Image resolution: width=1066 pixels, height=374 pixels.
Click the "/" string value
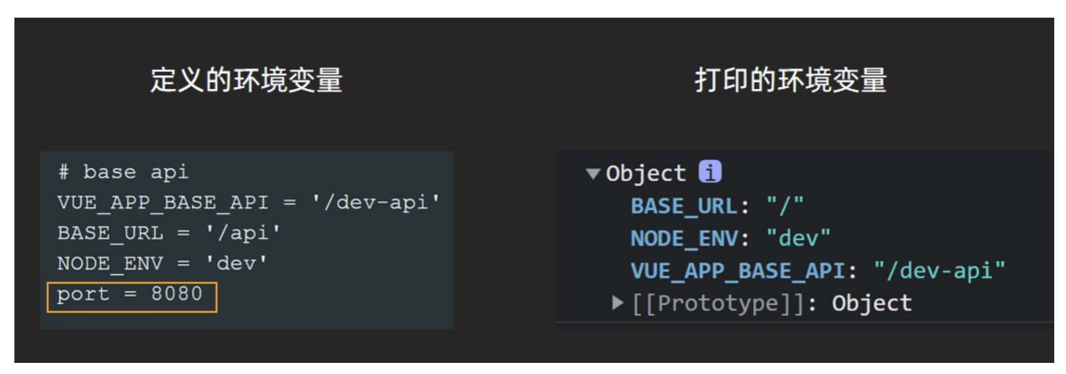[x=784, y=206]
